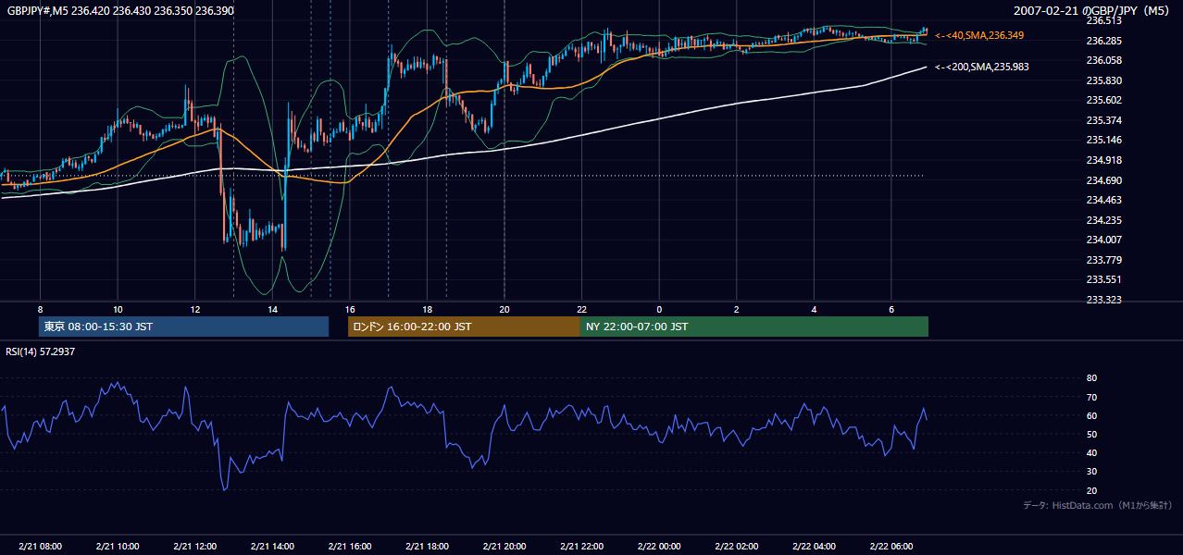Screen dimensions: 1183x555
Task: Click the '<-<200,SMA,235.983' moving average label
Action: click(981, 67)
